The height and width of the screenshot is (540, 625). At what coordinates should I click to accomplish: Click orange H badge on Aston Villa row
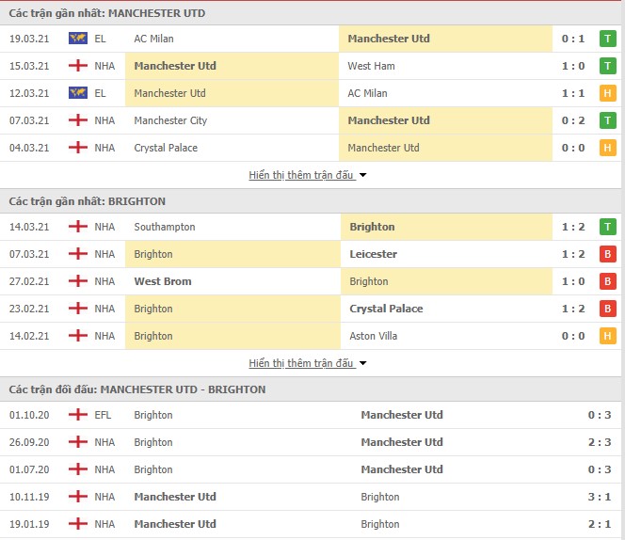pyautogui.click(x=607, y=336)
